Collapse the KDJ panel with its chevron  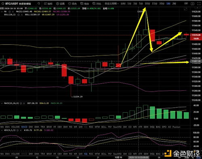2,130
